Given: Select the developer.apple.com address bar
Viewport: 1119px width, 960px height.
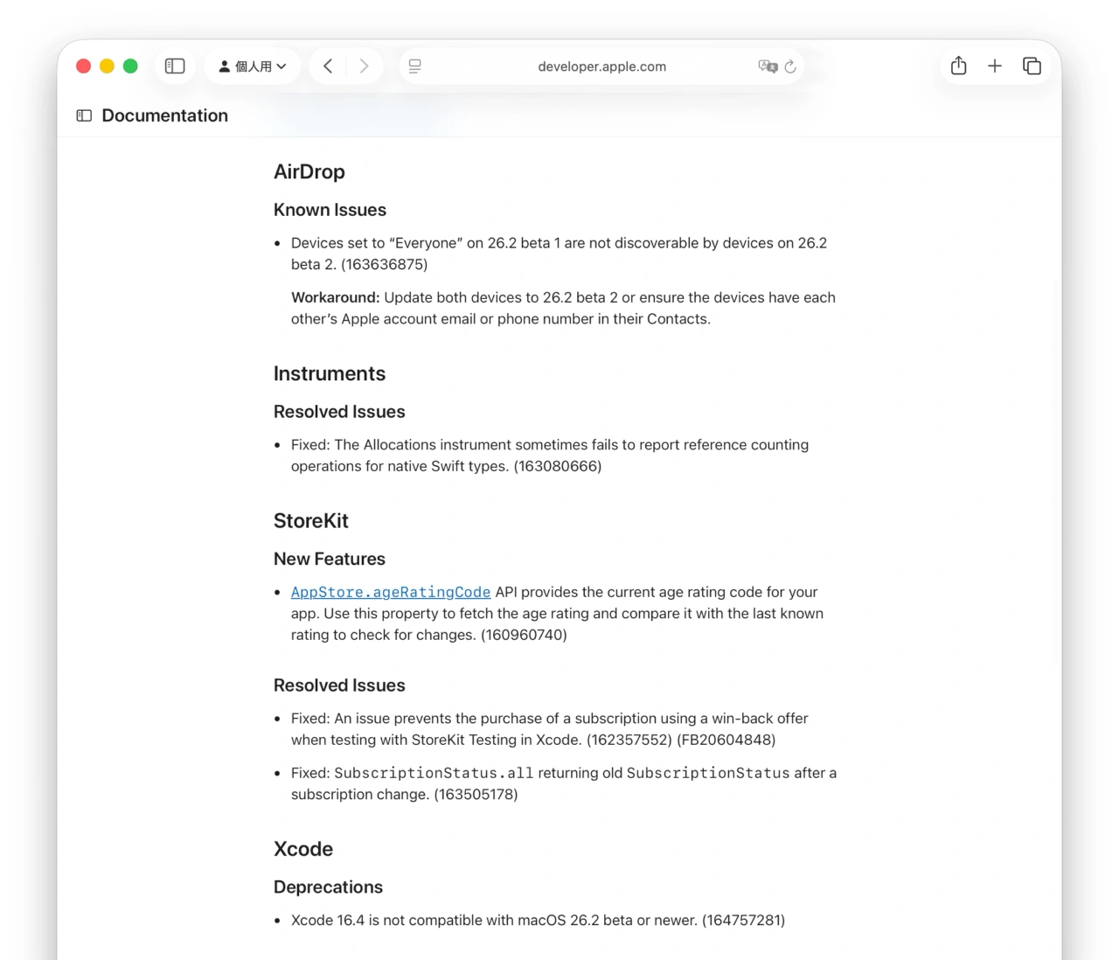Looking at the screenshot, I should (601, 66).
